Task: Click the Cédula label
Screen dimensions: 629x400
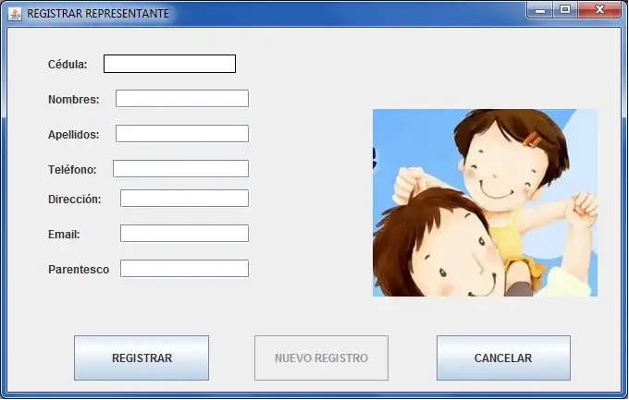Action: click(x=68, y=65)
